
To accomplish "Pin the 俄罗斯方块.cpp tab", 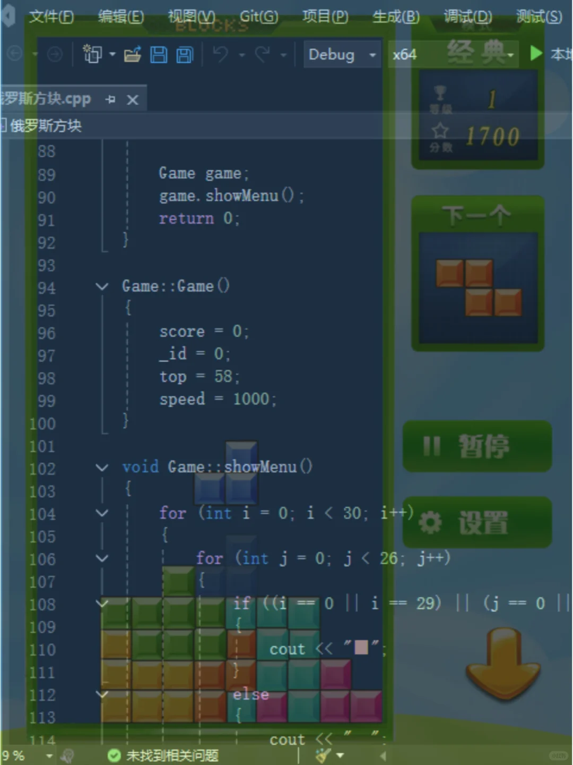I will 110,99.
